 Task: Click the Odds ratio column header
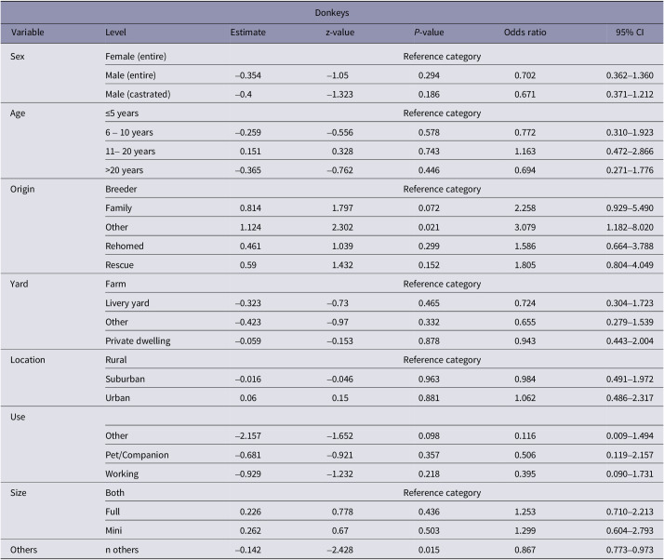[x=525, y=33]
